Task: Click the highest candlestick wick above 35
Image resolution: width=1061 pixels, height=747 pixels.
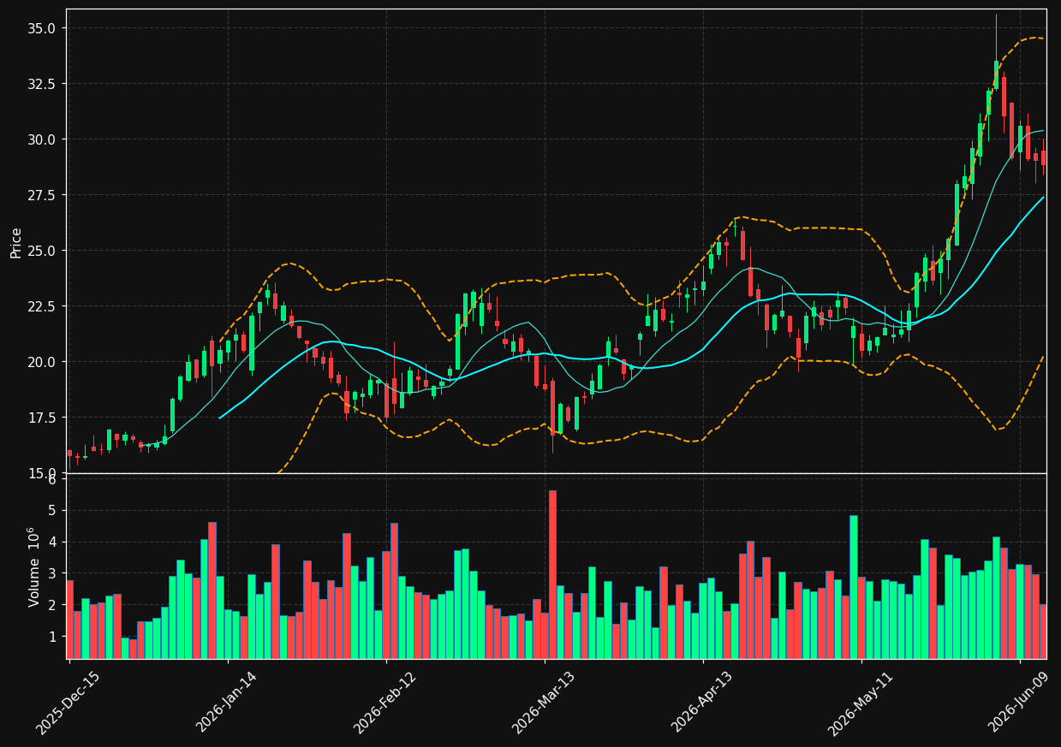Action: (996, 36)
